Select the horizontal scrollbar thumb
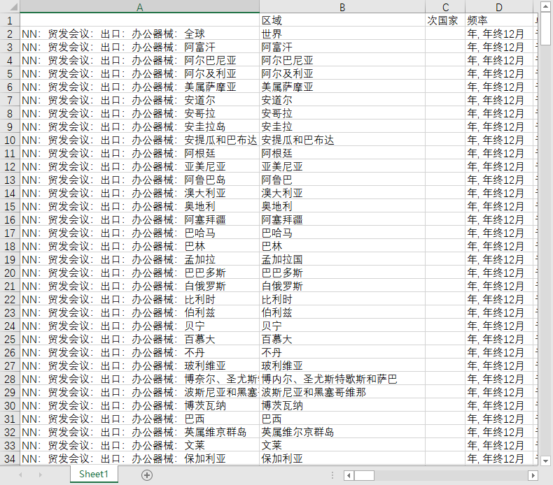This screenshot has height=485, width=553. (364, 475)
